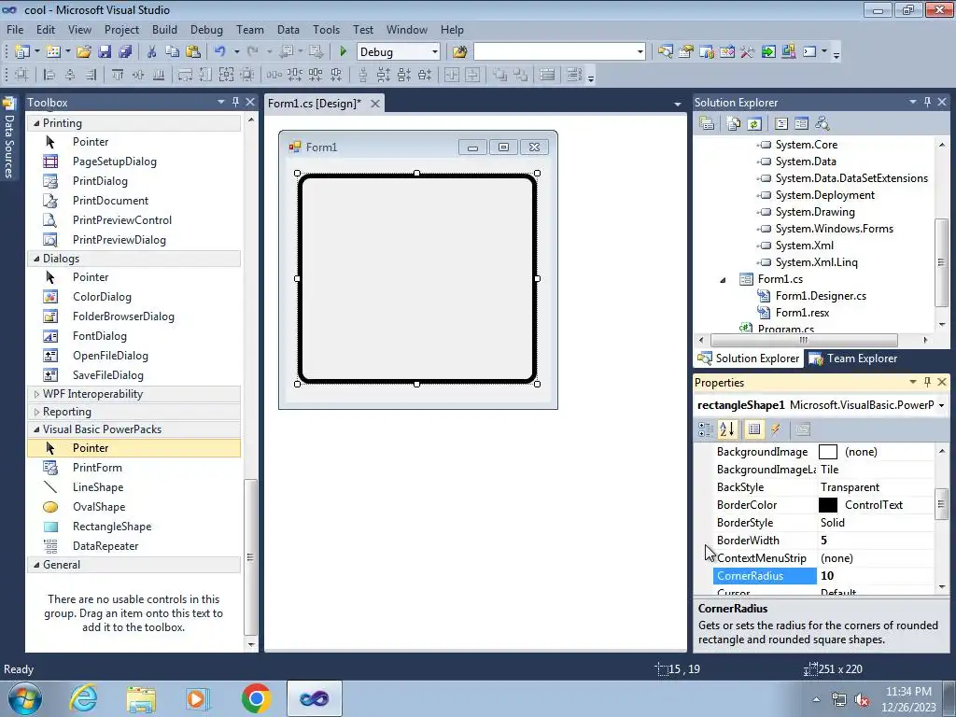Toggle Alphabetical sort in Properties panel
The image size is (956, 717).
pos(726,429)
